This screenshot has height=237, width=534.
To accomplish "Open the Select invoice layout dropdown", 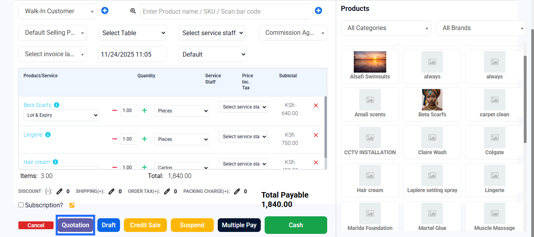I will (x=52, y=54).
